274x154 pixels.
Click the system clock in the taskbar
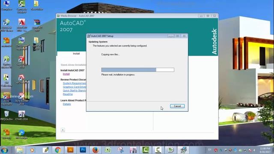(265, 150)
